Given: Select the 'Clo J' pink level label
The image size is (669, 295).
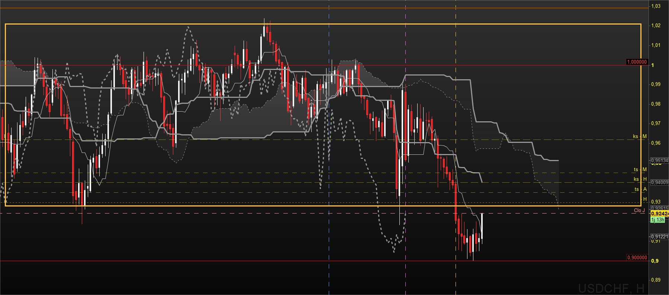Looking at the screenshot, I should [x=639, y=211].
